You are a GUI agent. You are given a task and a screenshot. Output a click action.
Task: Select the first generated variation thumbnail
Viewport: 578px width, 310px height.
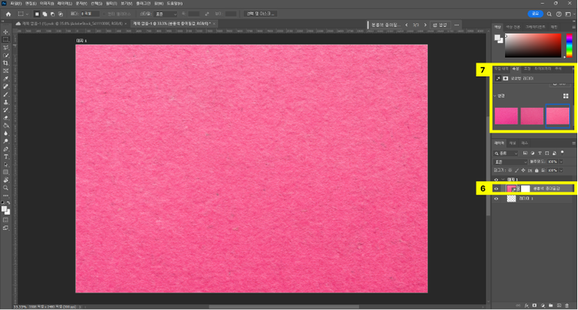pyautogui.click(x=506, y=116)
